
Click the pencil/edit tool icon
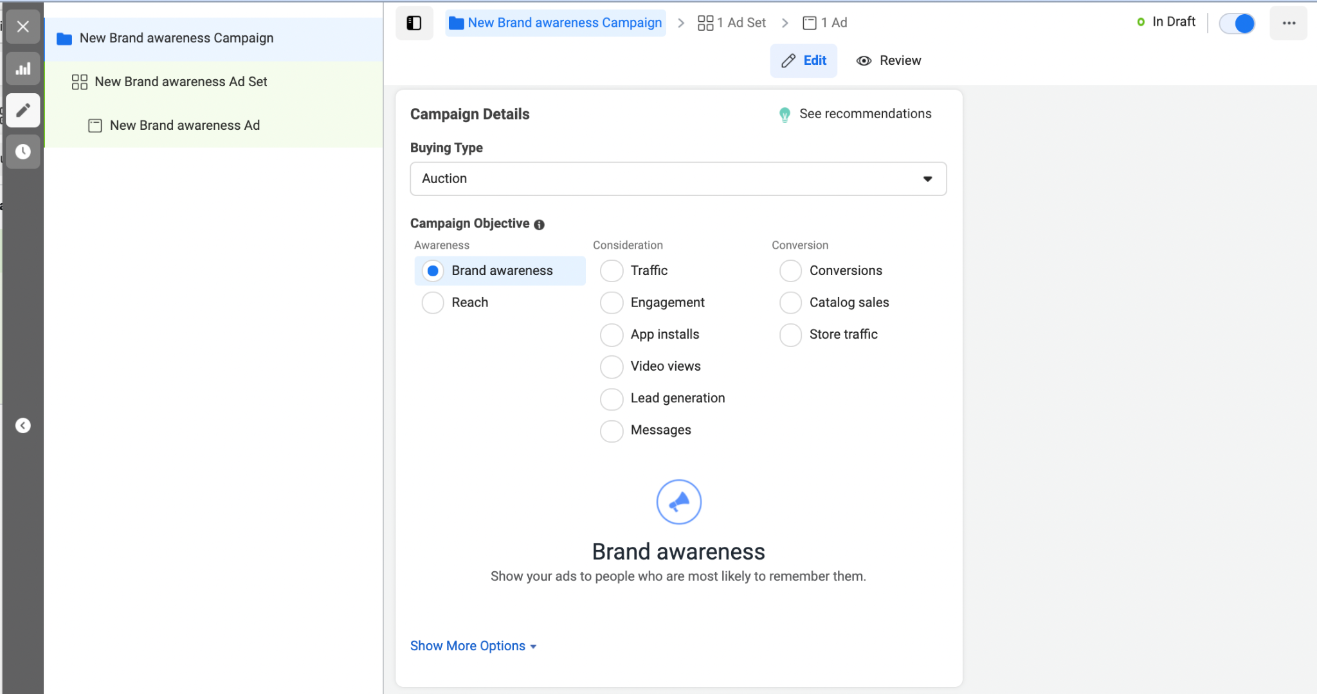point(24,110)
